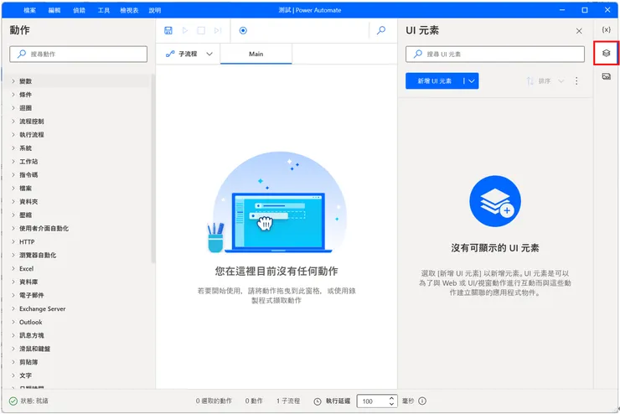Click the run flow play icon
The image size is (620, 414).
tap(184, 30)
